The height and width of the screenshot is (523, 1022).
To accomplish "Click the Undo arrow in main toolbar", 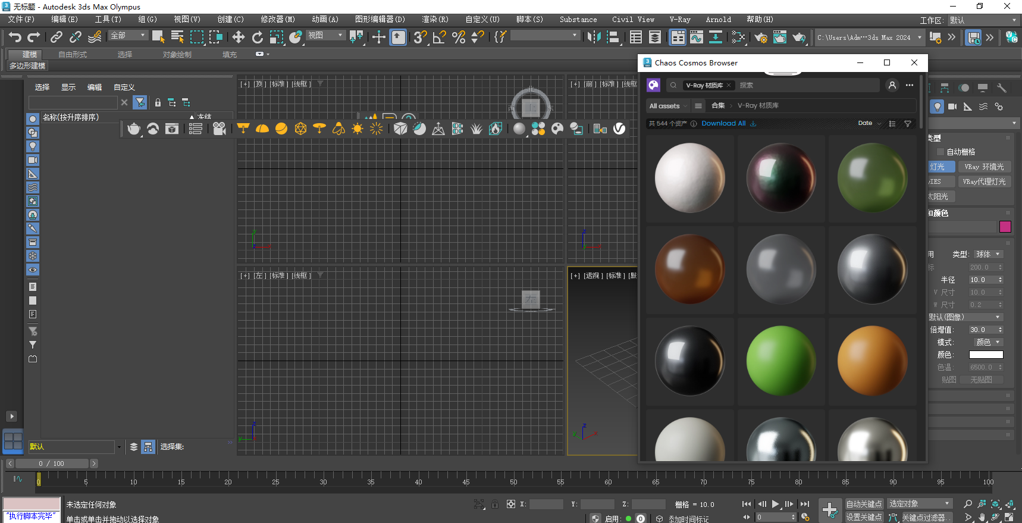I will [x=15, y=37].
